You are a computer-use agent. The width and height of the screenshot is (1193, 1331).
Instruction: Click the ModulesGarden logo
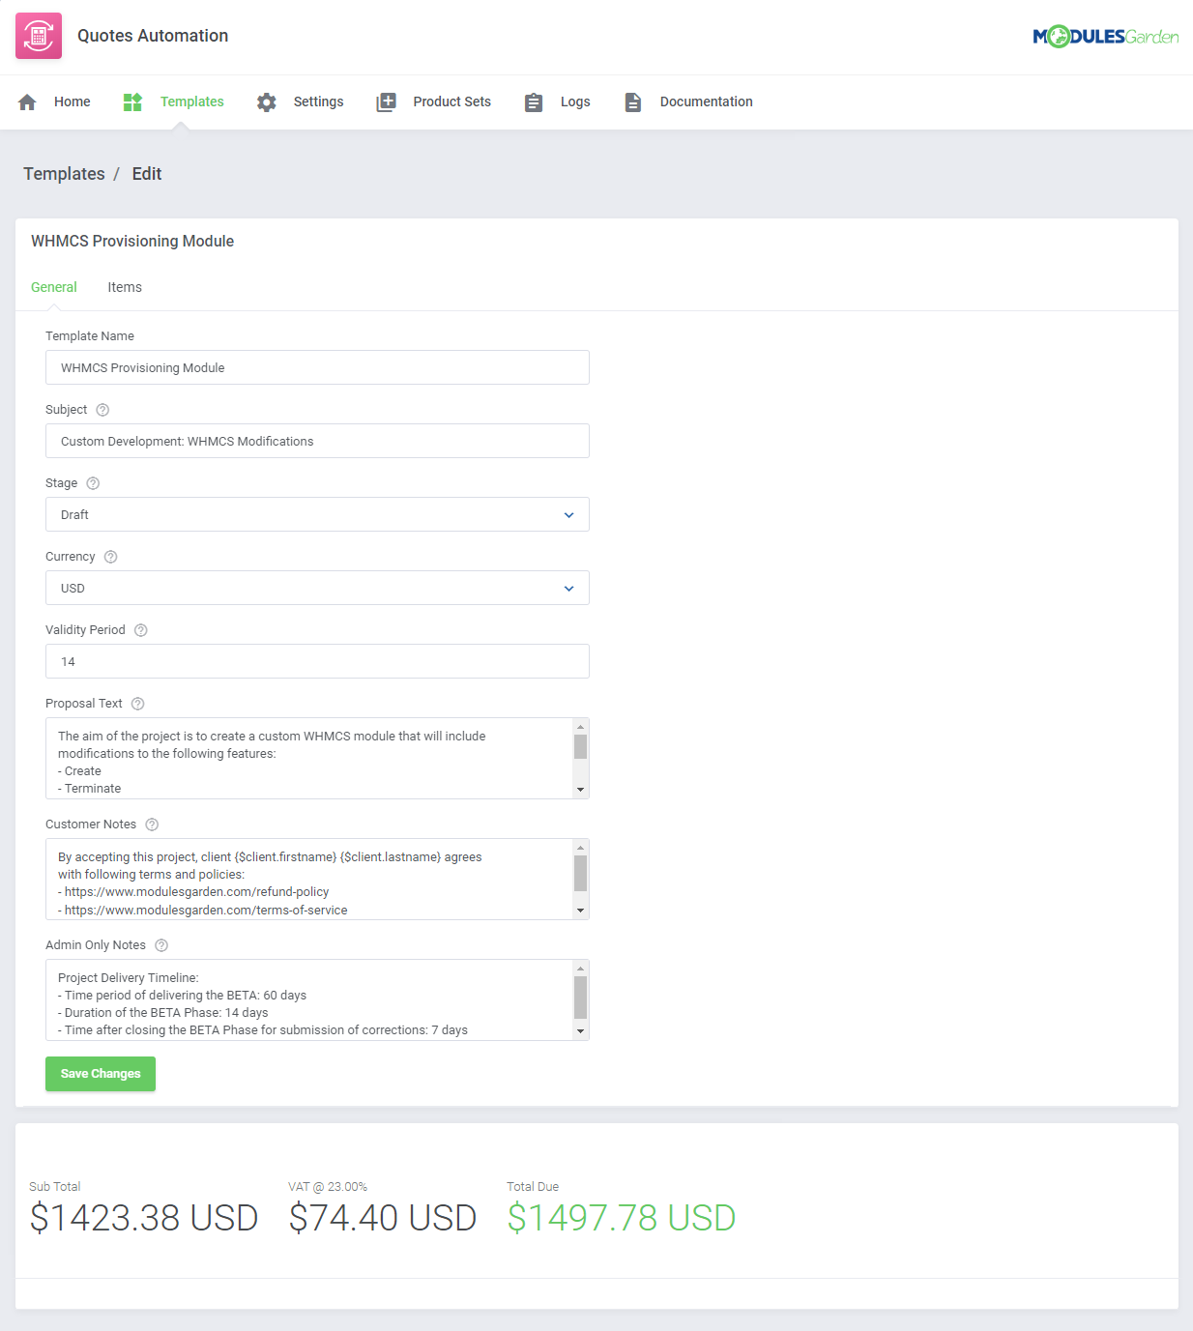point(1105,35)
